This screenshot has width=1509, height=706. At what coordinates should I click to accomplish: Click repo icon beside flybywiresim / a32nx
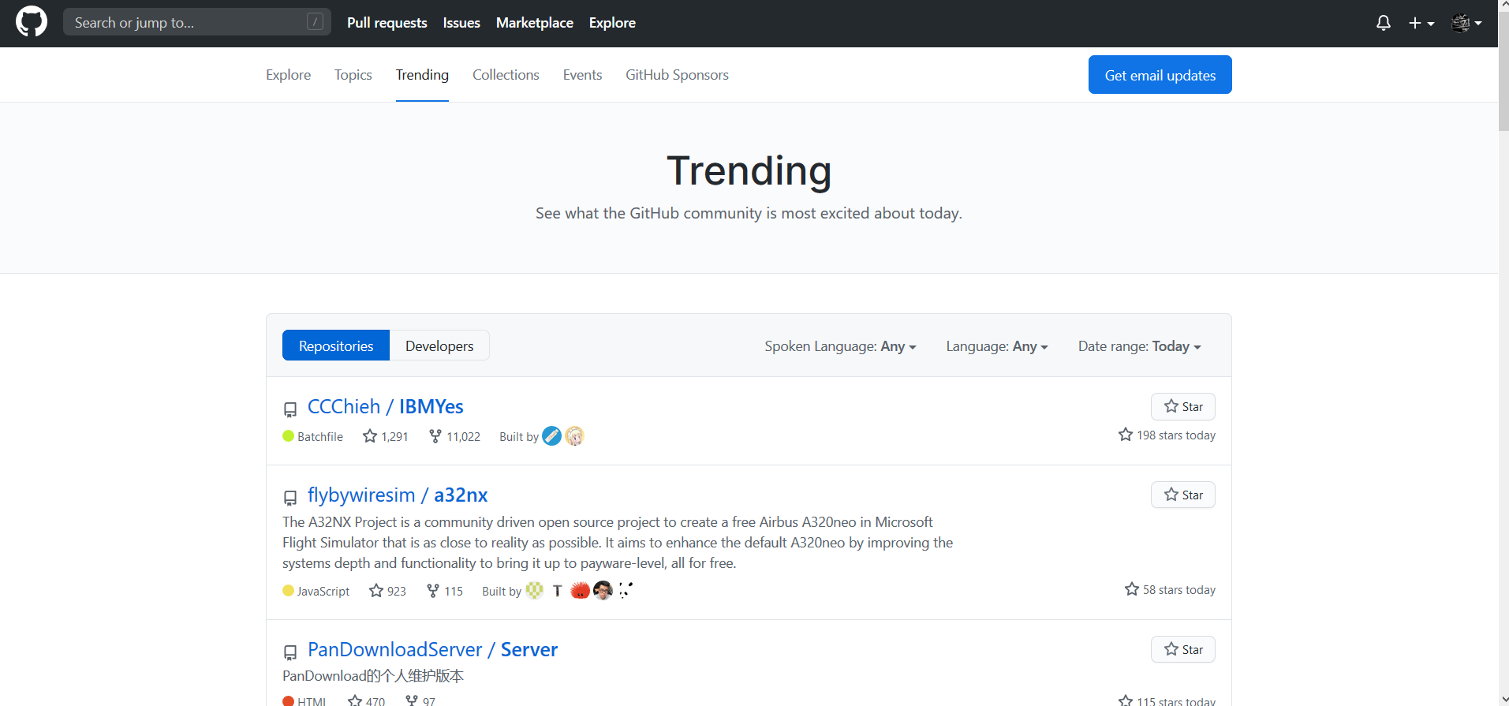290,498
